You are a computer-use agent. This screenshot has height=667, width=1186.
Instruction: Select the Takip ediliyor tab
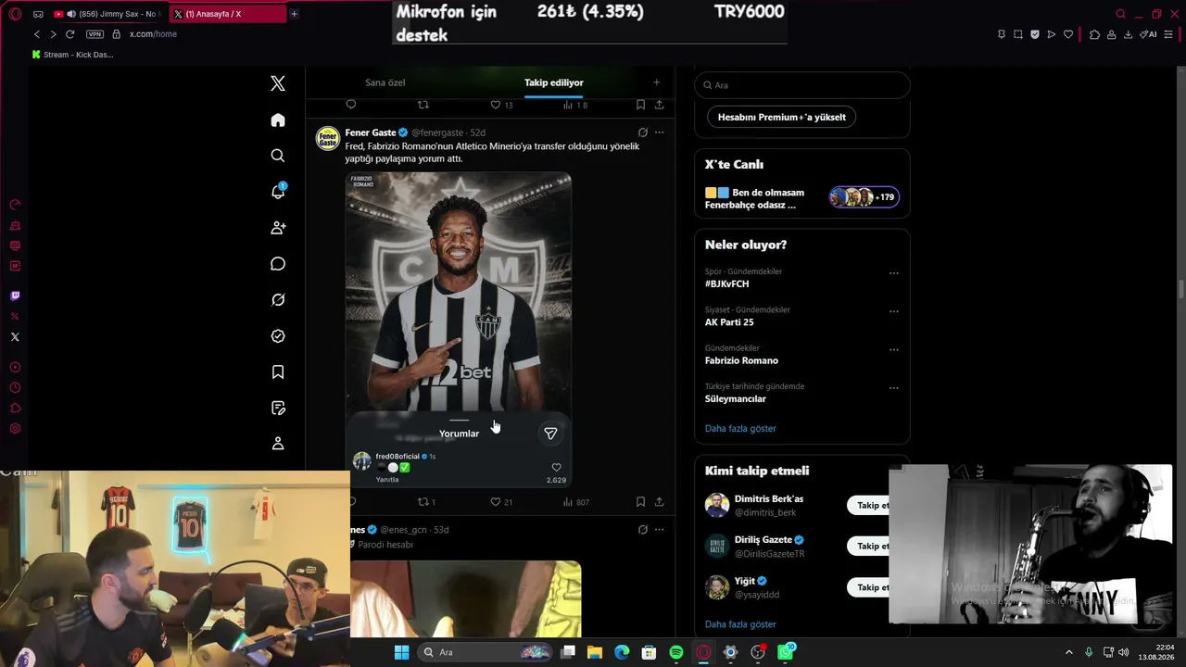[554, 82]
